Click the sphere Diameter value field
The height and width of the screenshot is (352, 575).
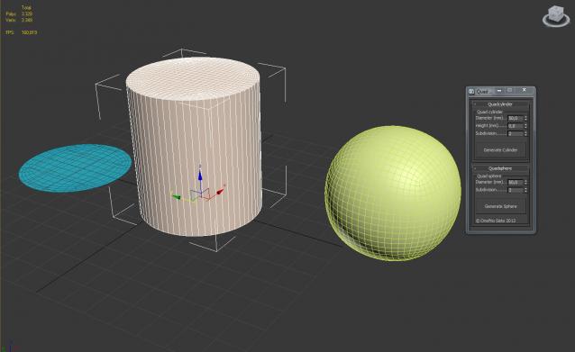tap(516, 182)
